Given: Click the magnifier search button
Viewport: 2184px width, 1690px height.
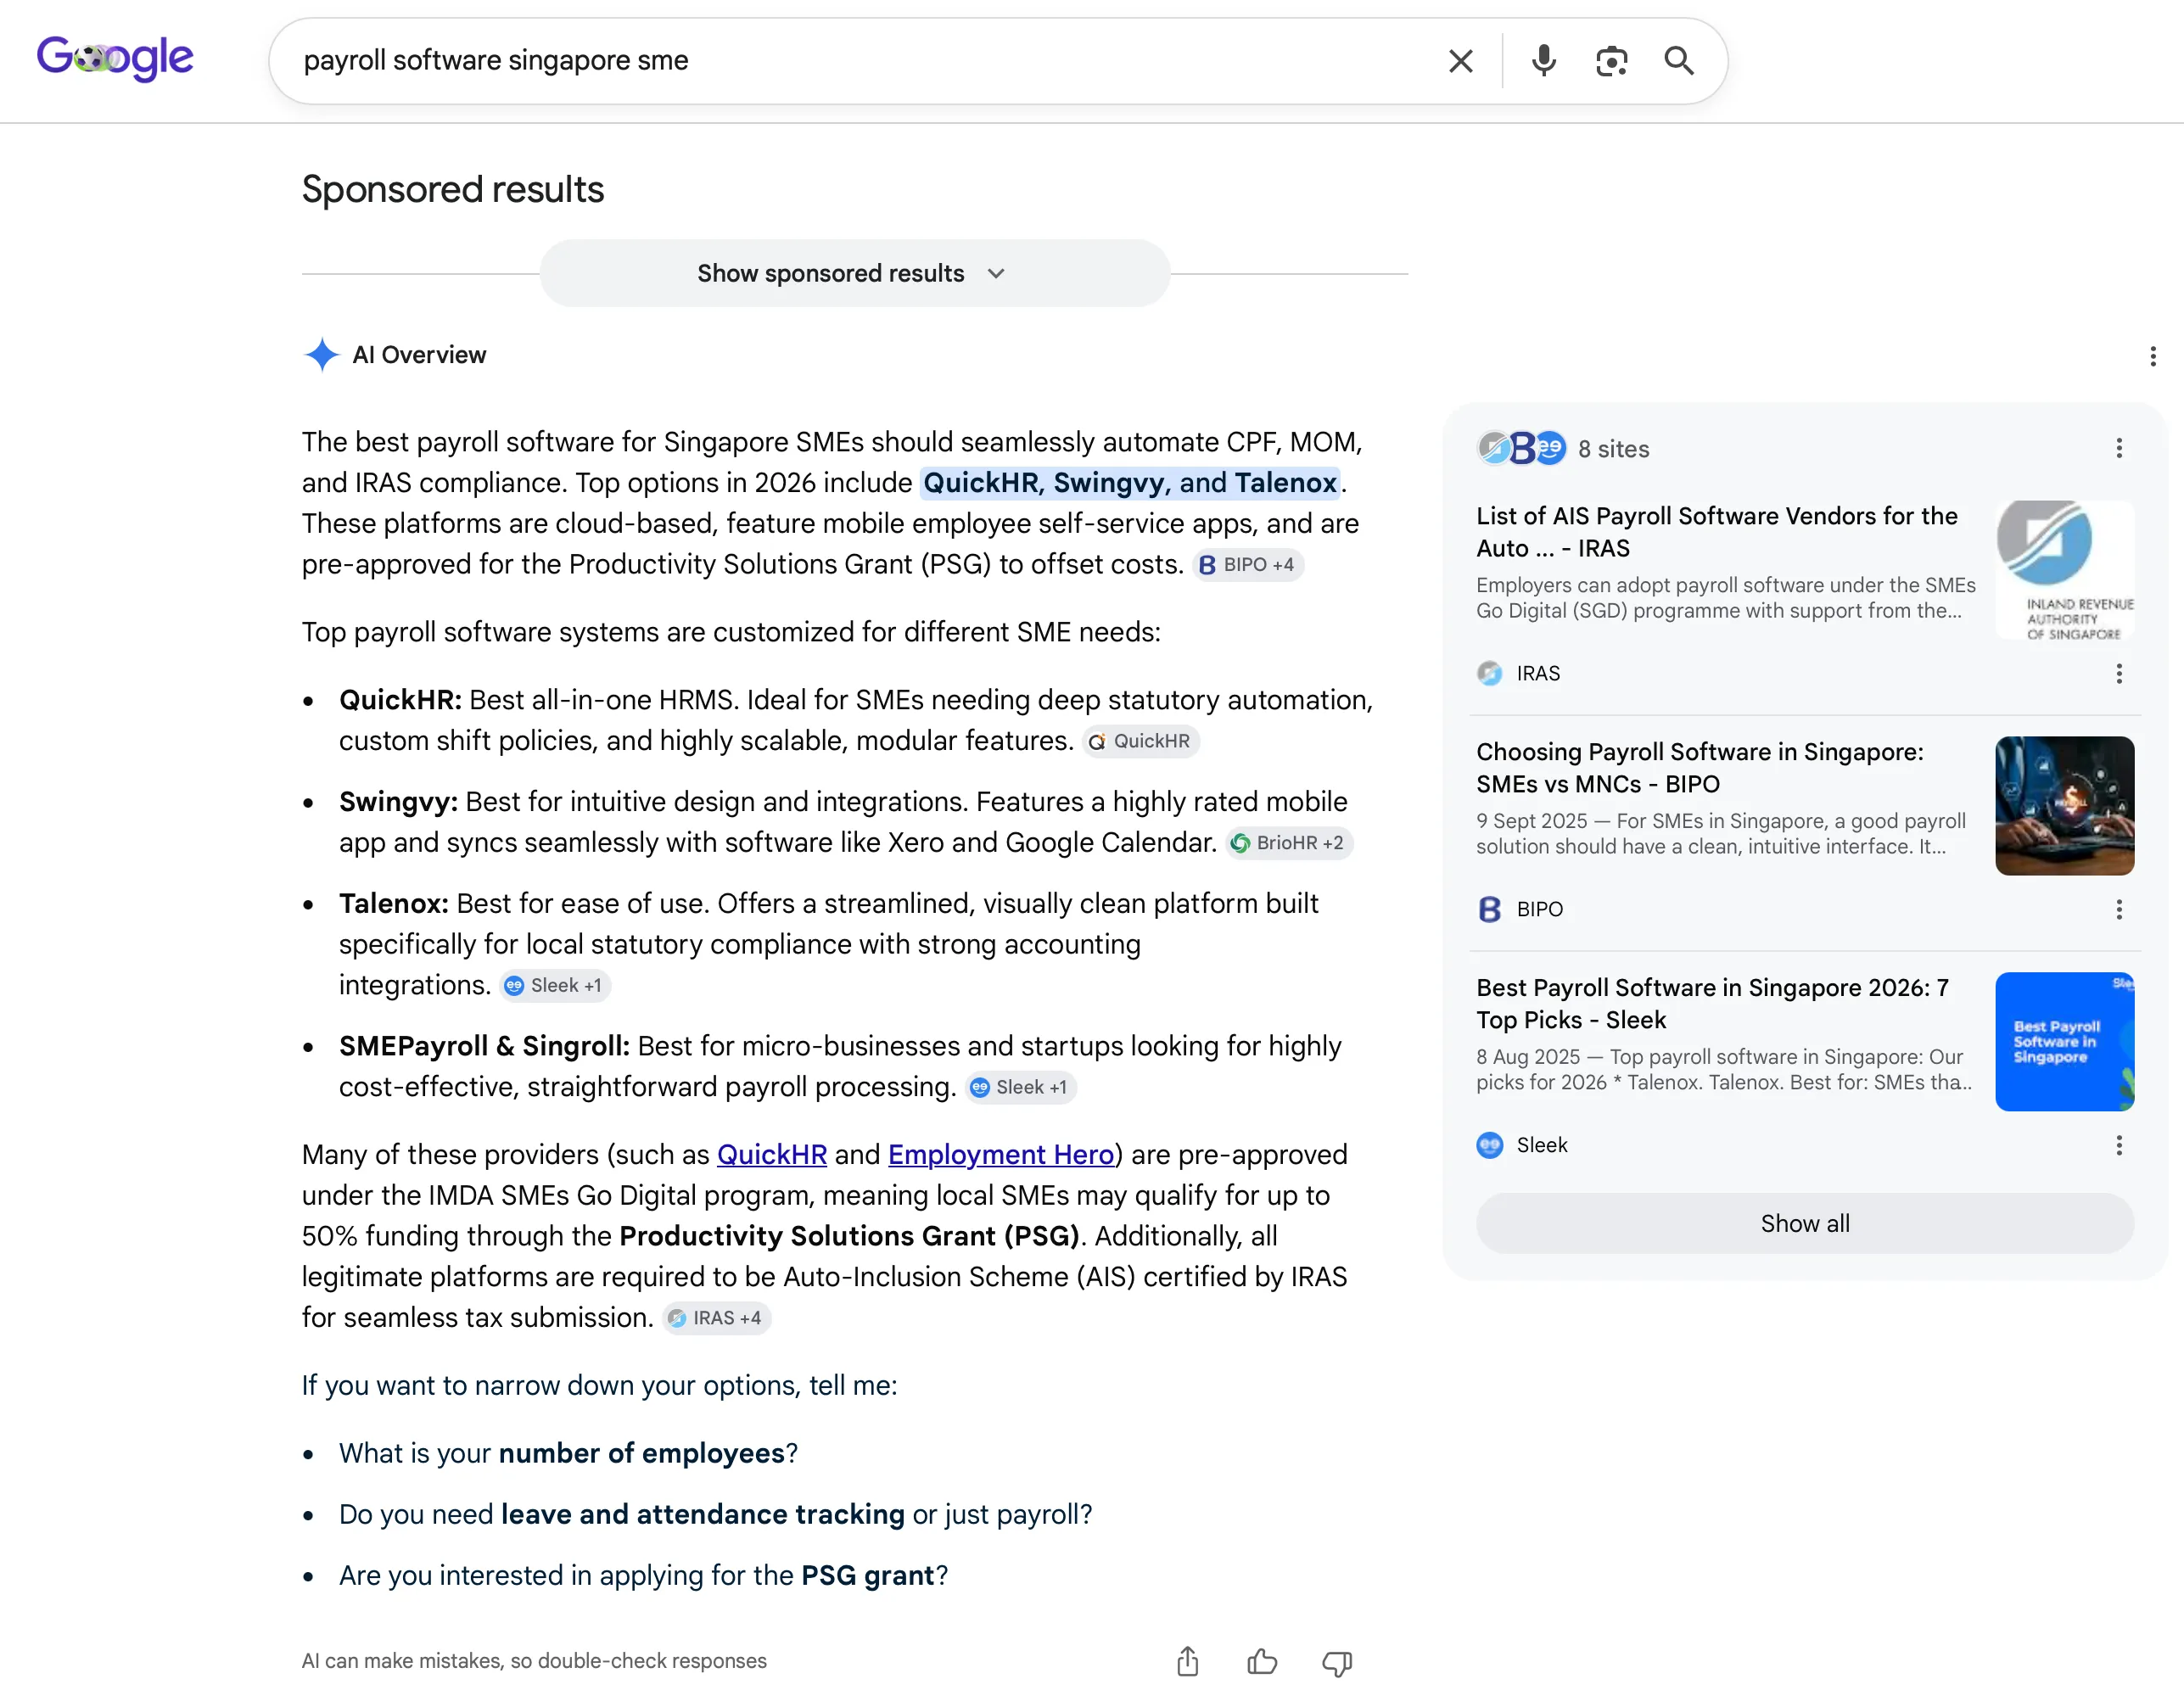Looking at the screenshot, I should [x=1679, y=61].
